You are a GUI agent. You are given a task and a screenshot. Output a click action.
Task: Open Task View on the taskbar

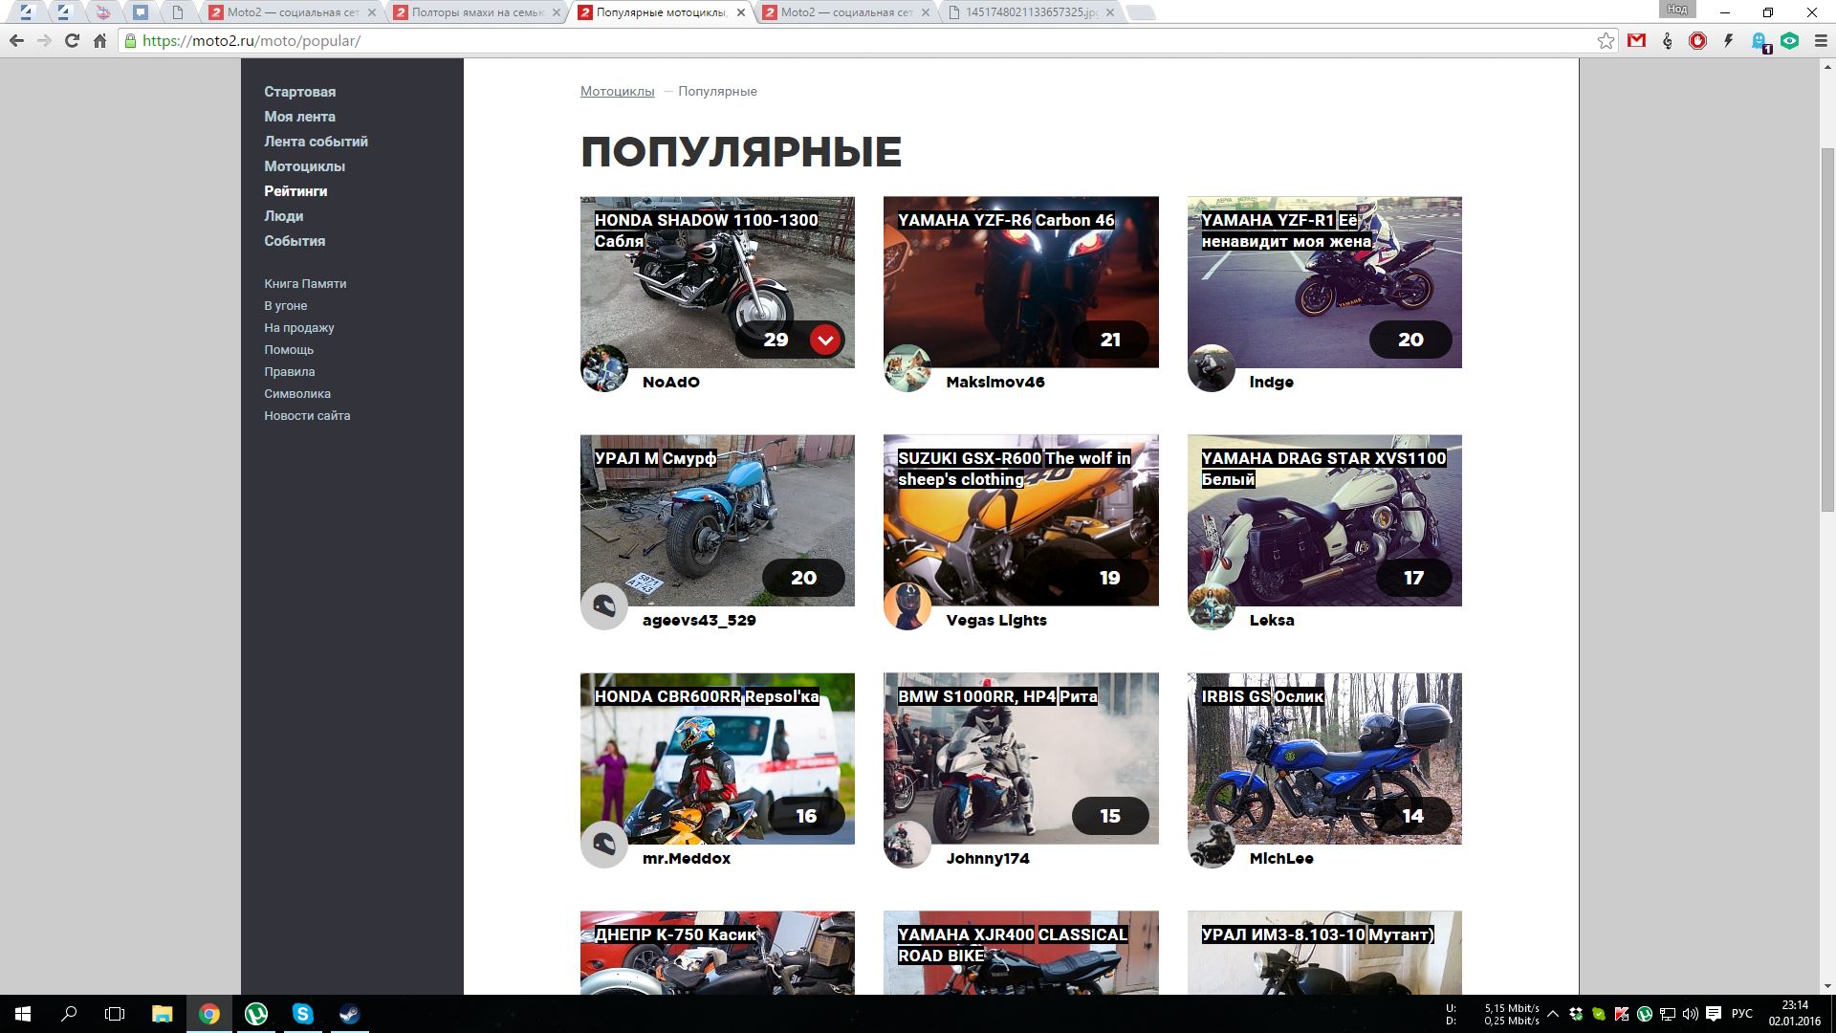(115, 1014)
